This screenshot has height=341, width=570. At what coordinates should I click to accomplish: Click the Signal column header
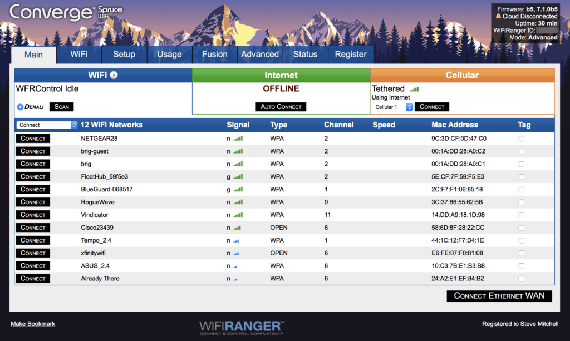coord(238,125)
